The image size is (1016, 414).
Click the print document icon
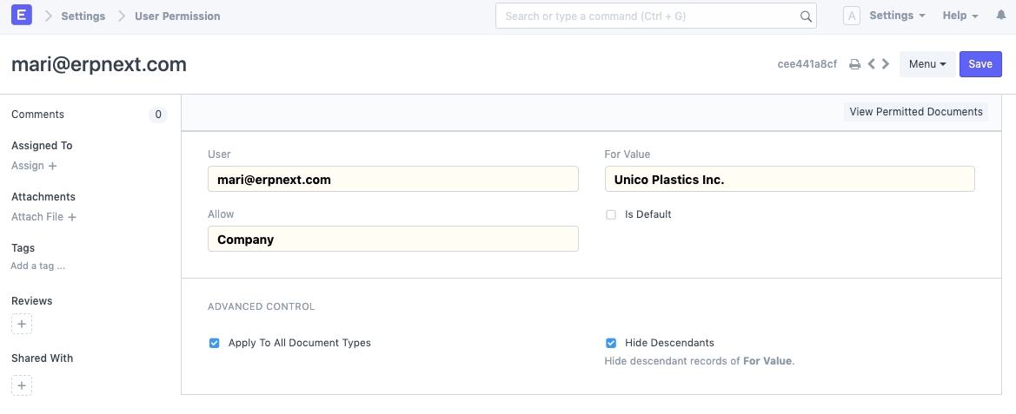pyautogui.click(x=854, y=64)
